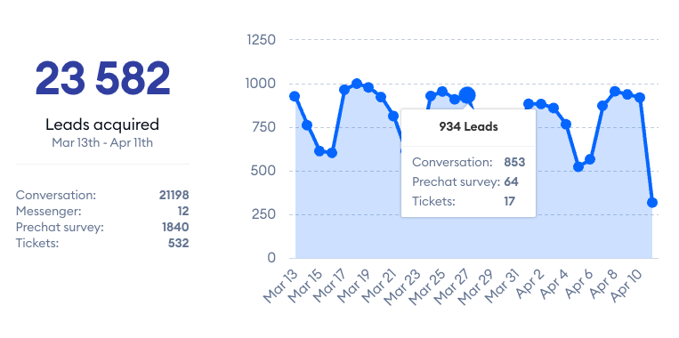Image resolution: width=679 pixels, height=338 pixels.
Task: Select the first data point at Mar 13
Action: pos(295,96)
